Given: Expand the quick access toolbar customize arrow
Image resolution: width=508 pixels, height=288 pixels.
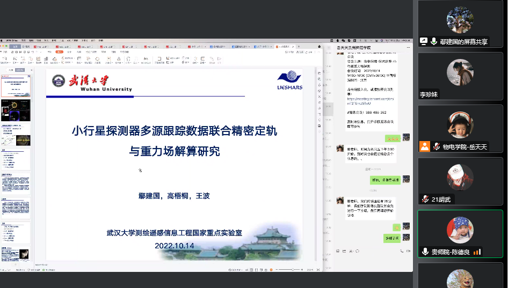Looking at the screenshot, I should pyautogui.click(x=40, y=52).
